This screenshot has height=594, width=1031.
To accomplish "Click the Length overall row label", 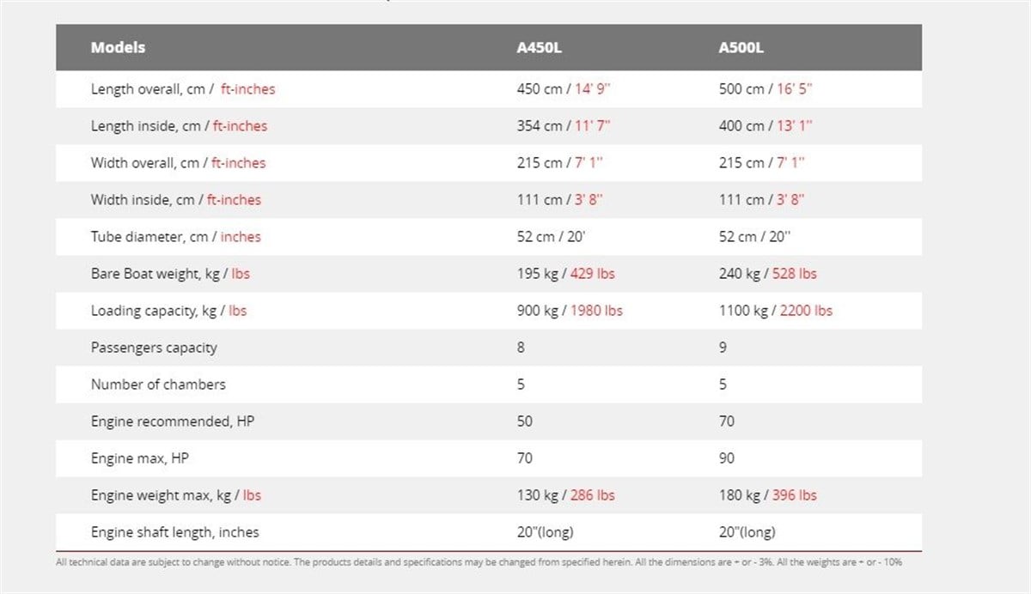I will 183,89.
